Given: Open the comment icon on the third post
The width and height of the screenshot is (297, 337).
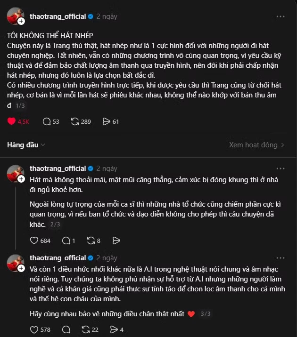Looking at the screenshot, I should 66,329.
